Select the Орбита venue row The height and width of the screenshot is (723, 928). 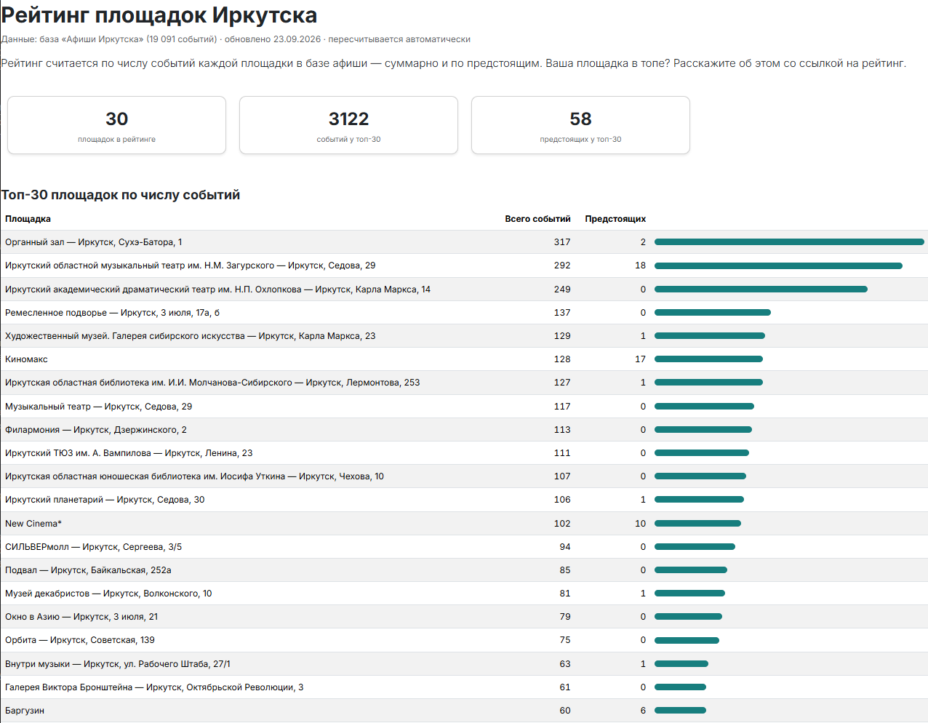tap(464, 640)
